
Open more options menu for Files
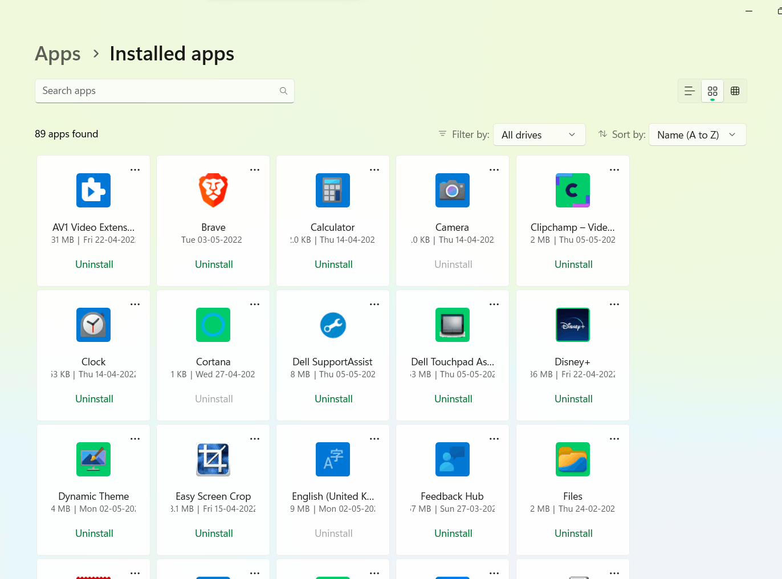614,439
